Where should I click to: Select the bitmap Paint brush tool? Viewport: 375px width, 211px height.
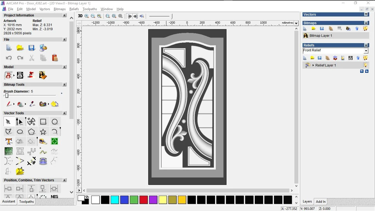[x=9, y=104]
